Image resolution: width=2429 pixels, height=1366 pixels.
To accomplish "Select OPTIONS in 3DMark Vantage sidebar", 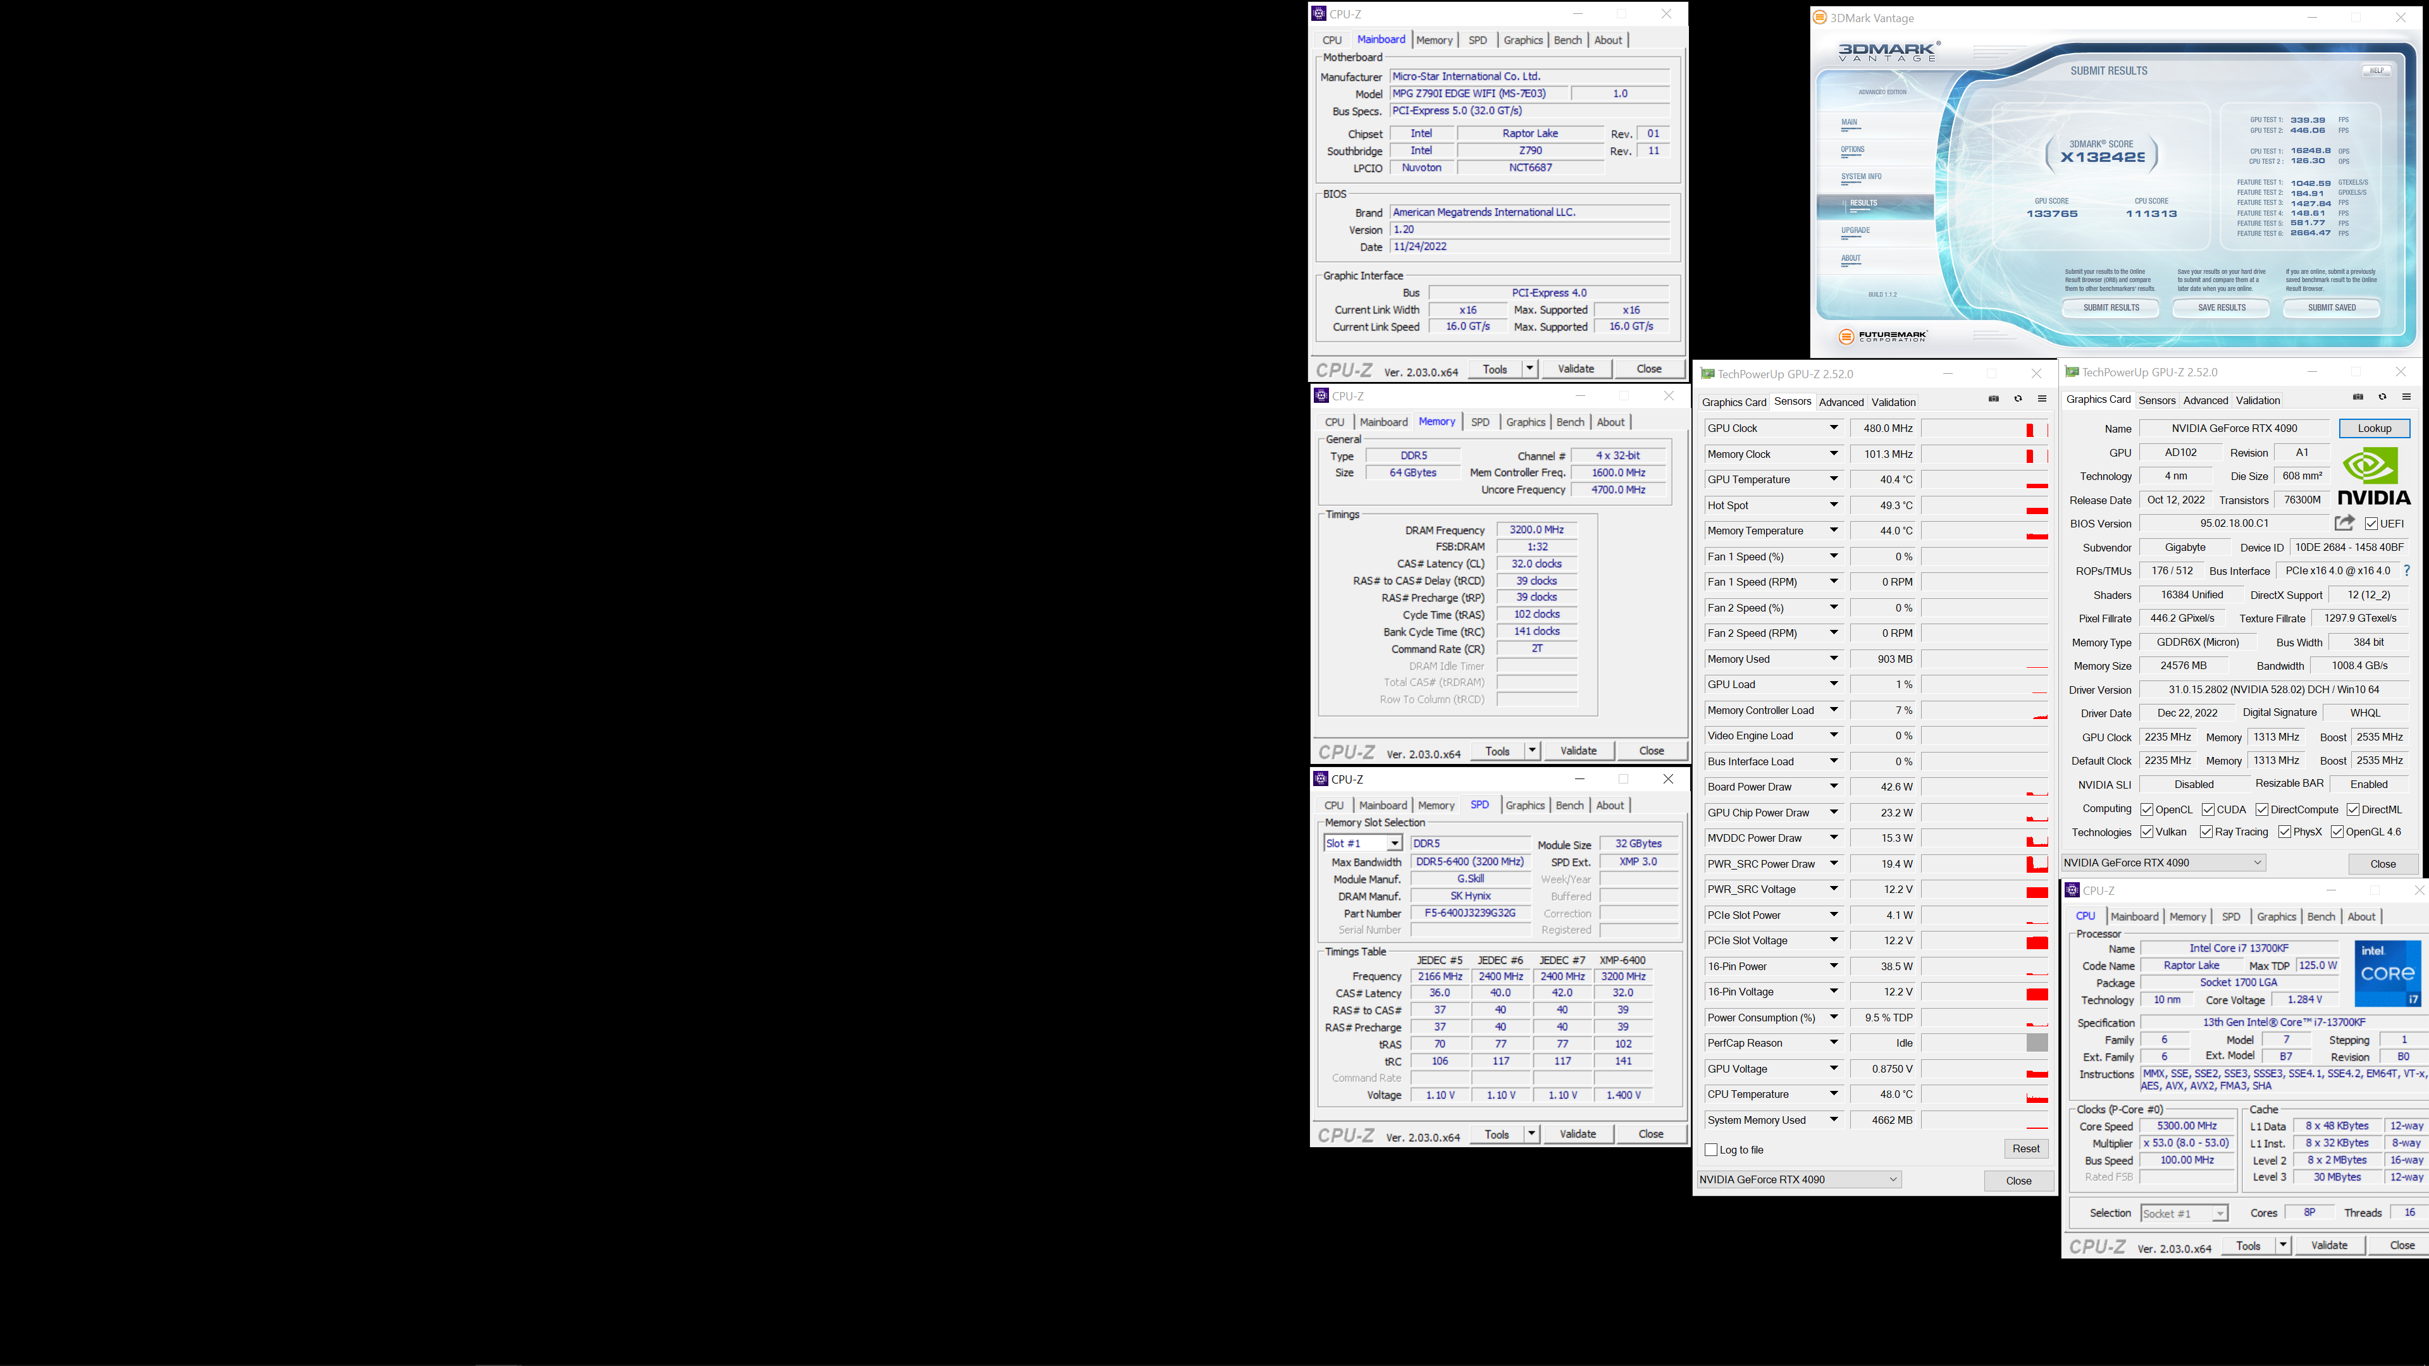I will point(1853,149).
